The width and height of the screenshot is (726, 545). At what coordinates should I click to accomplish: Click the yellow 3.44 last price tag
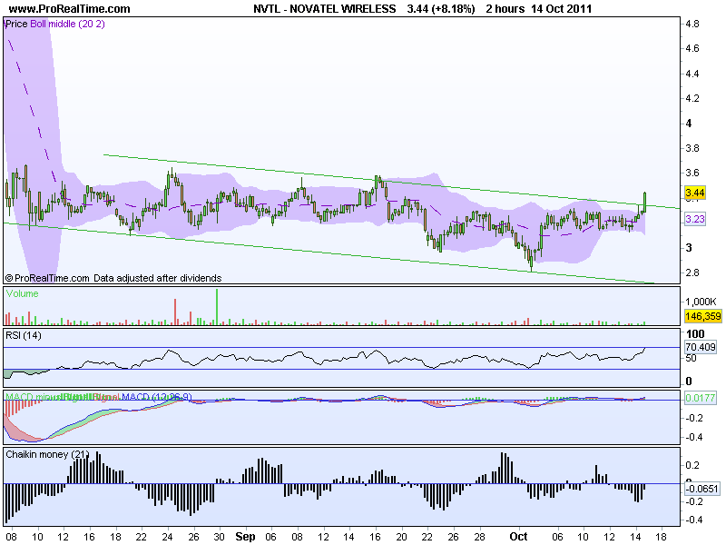(695, 193)
